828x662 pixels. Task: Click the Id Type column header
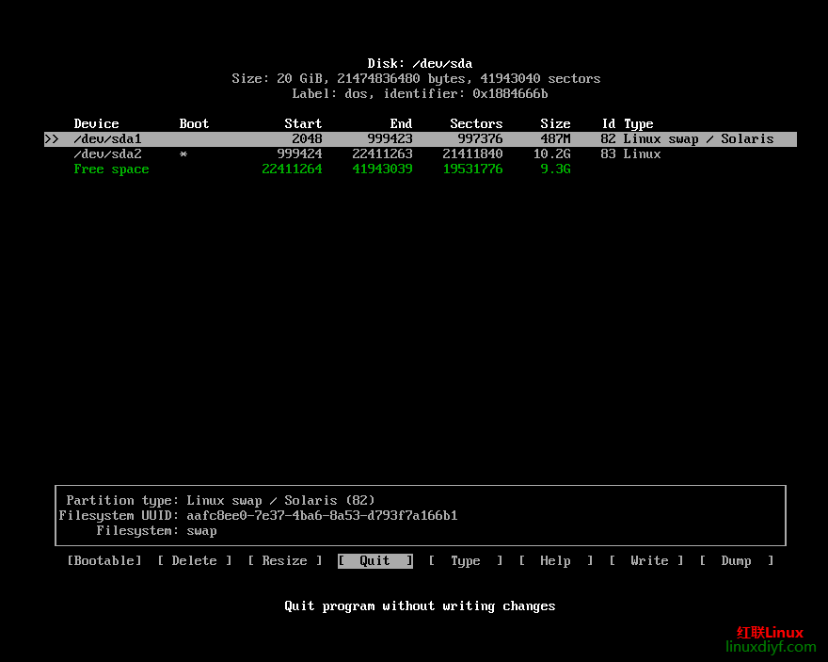pos(627,123)
